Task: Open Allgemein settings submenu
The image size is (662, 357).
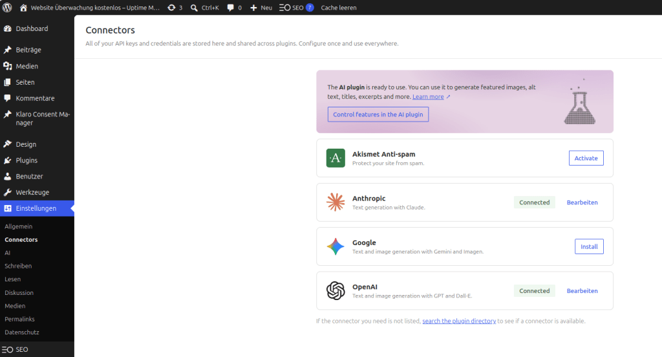Action: click(x=19, y=226)
